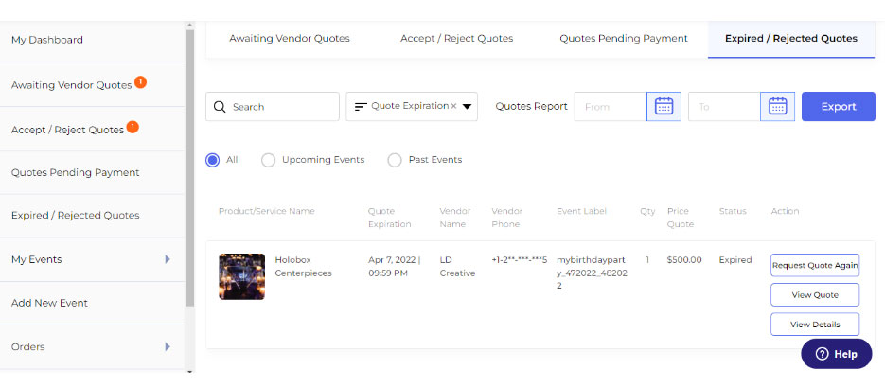This screenshot has height=387, width=885.
Task: Select the Past Events radio button
Action: [x=395, y=160]
